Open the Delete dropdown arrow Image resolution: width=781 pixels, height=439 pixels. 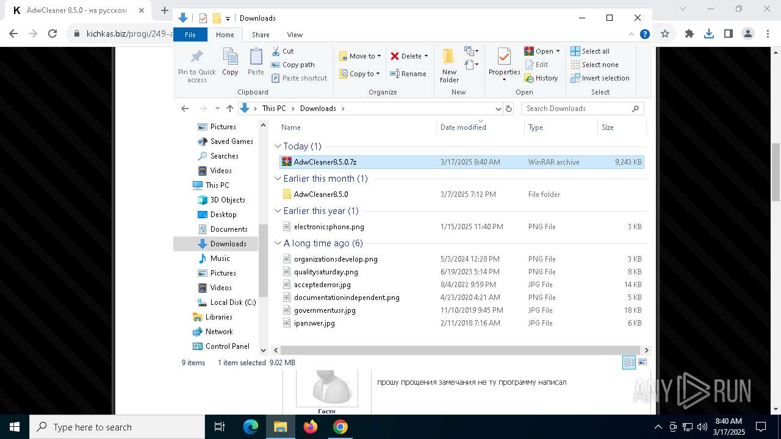426,56
